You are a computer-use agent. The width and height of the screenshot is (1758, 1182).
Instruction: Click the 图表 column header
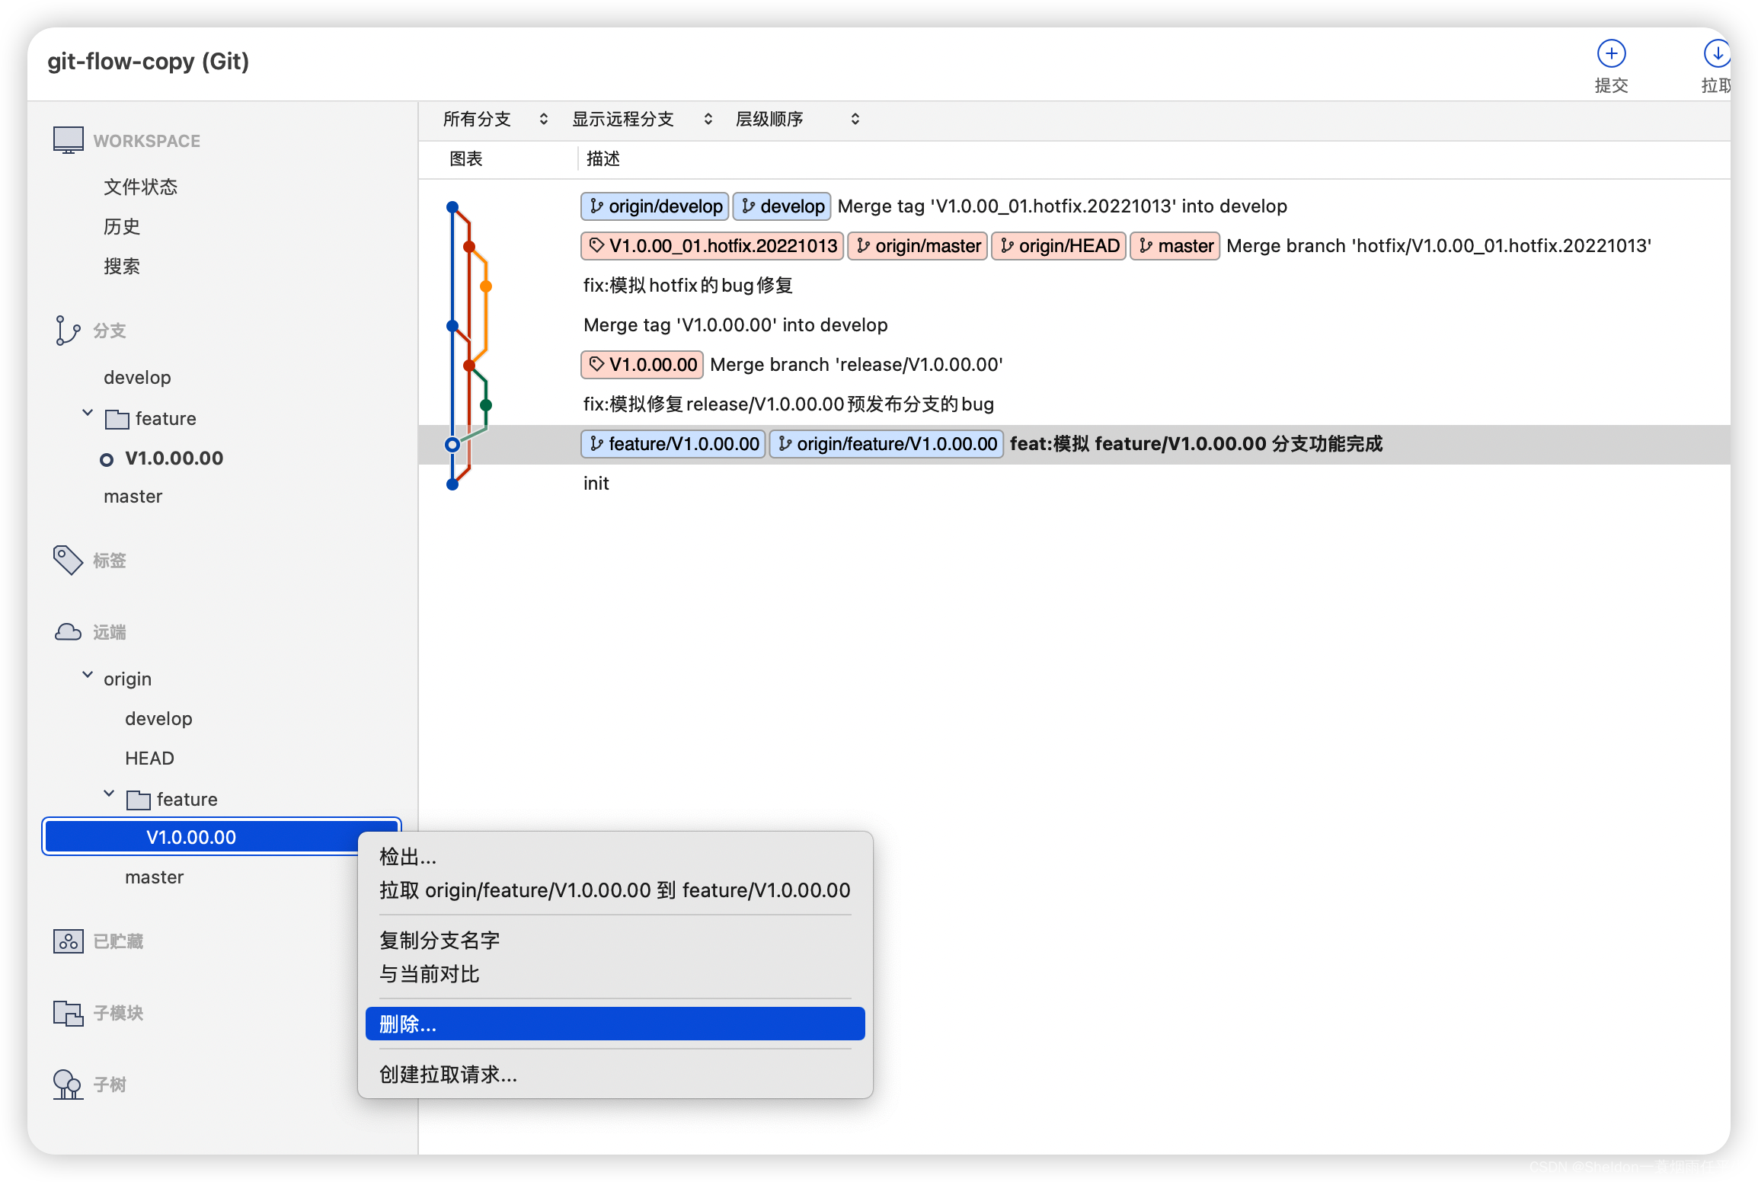[466, 158]
